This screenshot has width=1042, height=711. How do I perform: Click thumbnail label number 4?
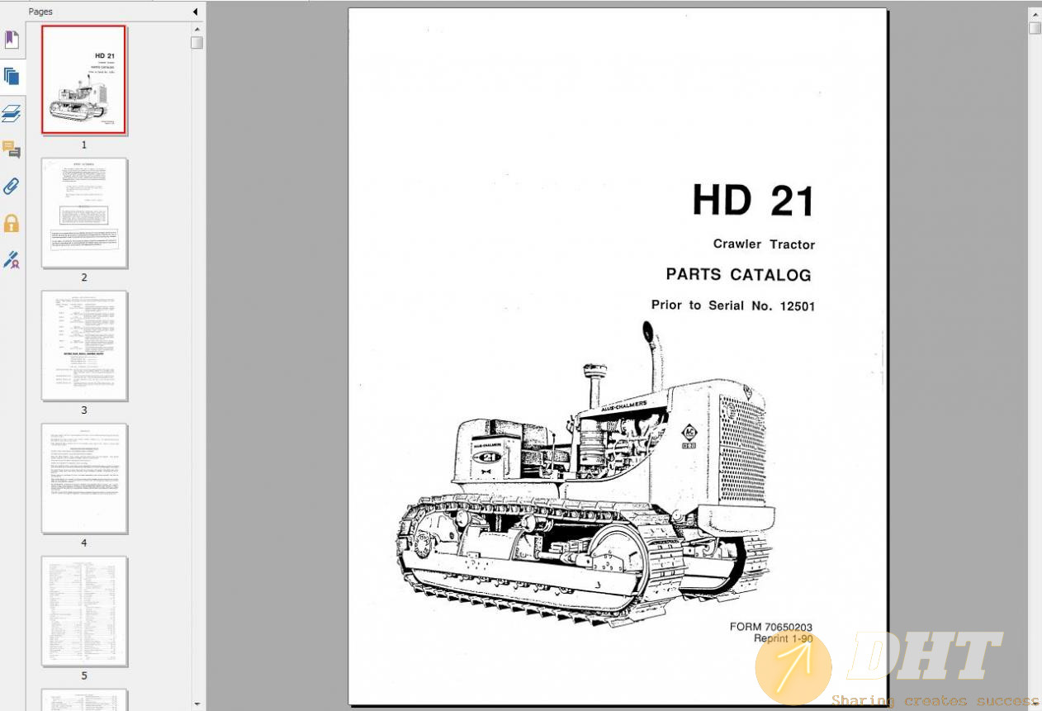83,543
